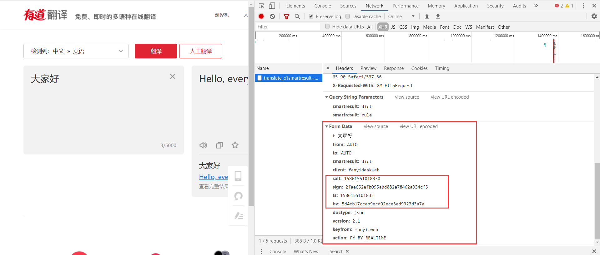Clear the Chinese input text box

172,76
